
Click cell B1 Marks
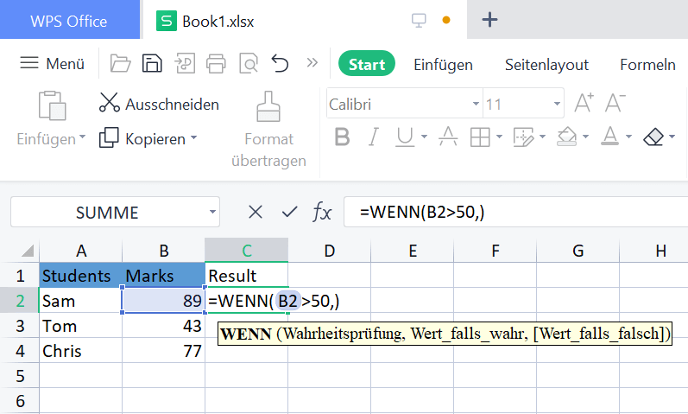click(163, 276)
